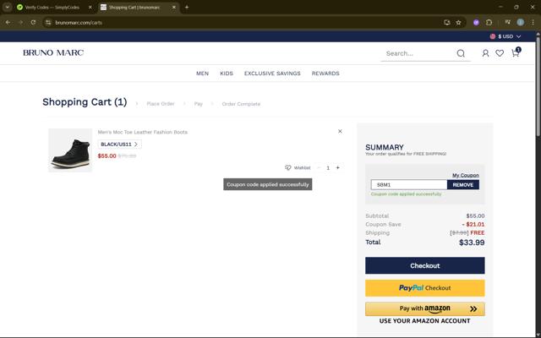The image size is (541, 338).
Task: Click the Bruno Marc logo
Action: click(53, 52)
